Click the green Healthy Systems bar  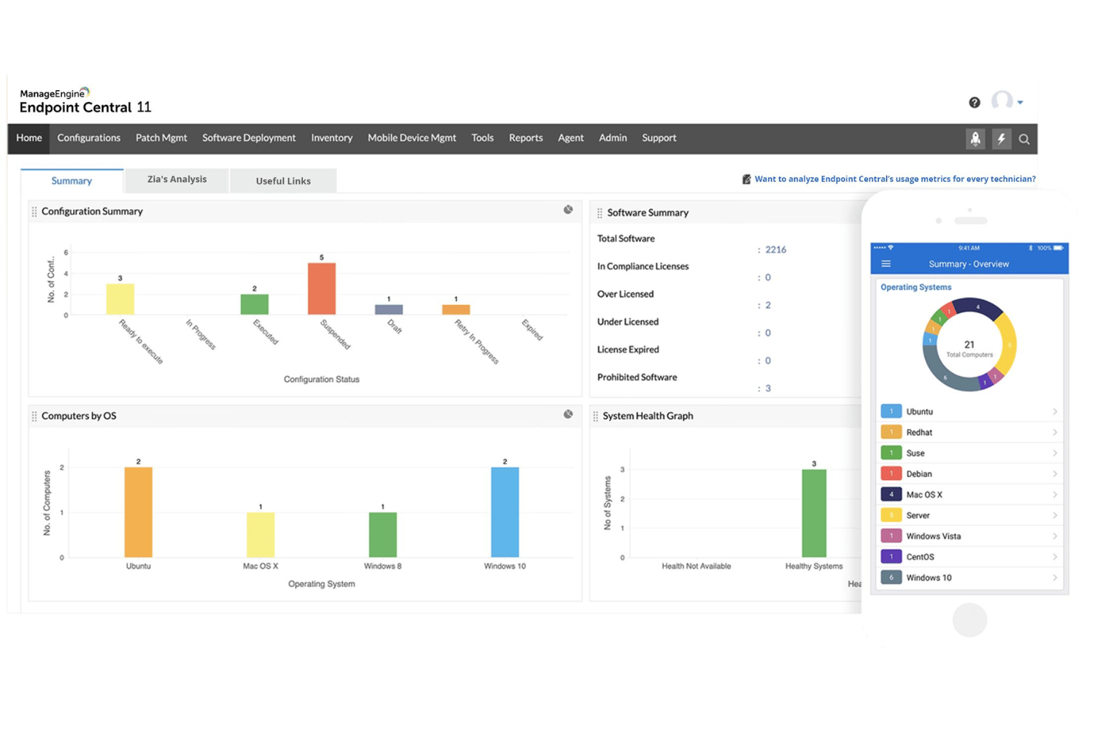pos(814,513)
